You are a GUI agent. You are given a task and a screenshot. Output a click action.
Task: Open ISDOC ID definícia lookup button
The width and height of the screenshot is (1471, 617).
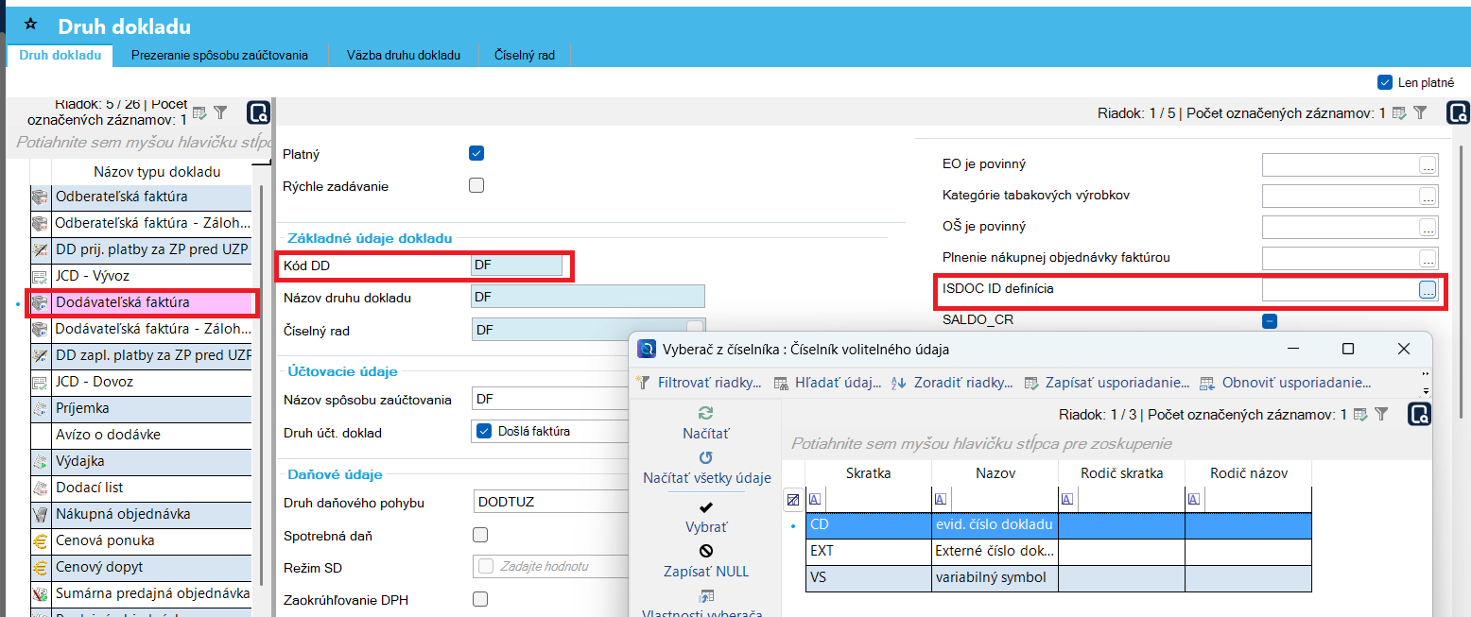pyautogui.click(x=1428, y=290)
